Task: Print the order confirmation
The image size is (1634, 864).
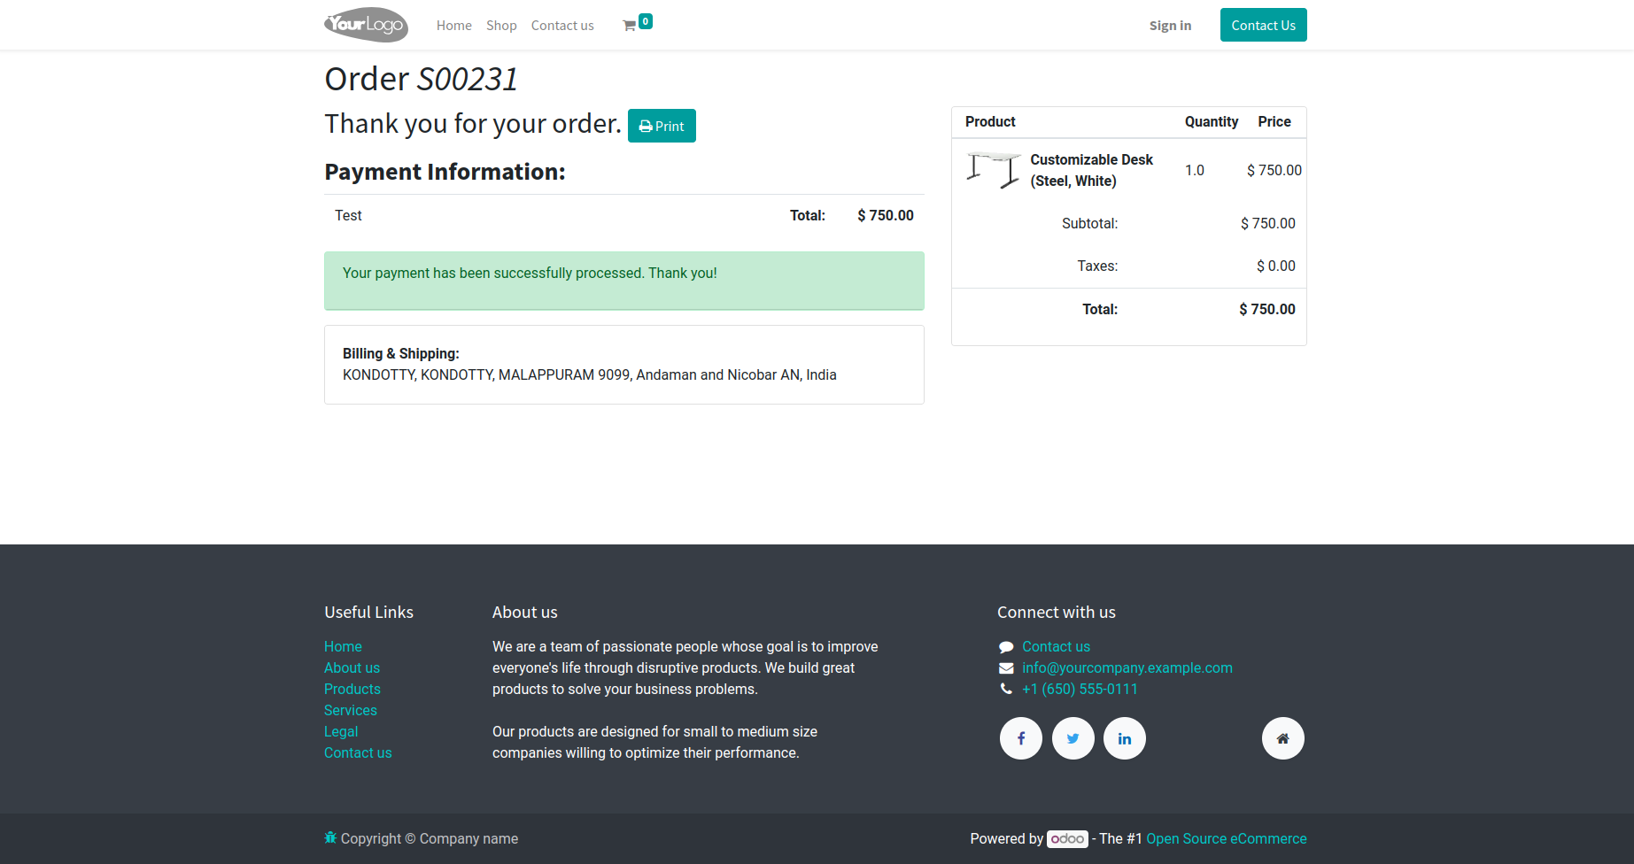Action: 662,126
